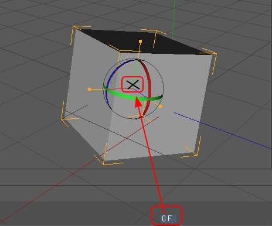Click the orange handle above the cube top
The width and height of the screenshot is (272, 226).
140,41
